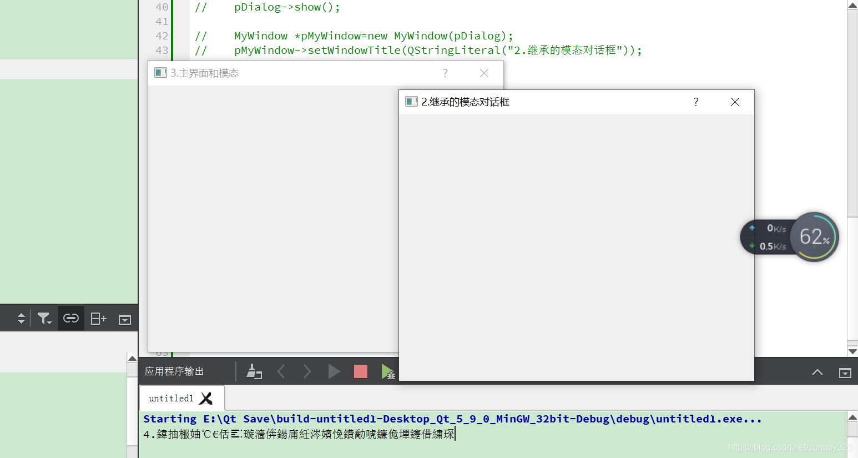Stop the running program with the red square
858x458 pixels.
(361, 371)
